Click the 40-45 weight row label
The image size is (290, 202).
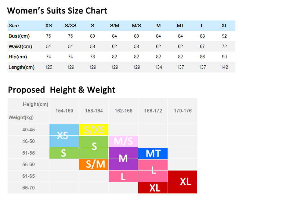coord(28,130)
